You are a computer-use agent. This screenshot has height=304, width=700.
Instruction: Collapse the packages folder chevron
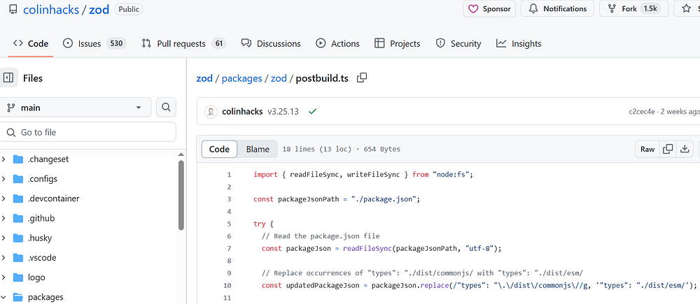pyautogui.click(x=3, y=296)
